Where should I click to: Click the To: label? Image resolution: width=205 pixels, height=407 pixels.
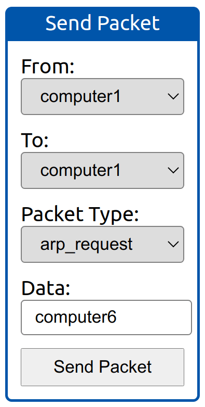(x=35, y=140)
